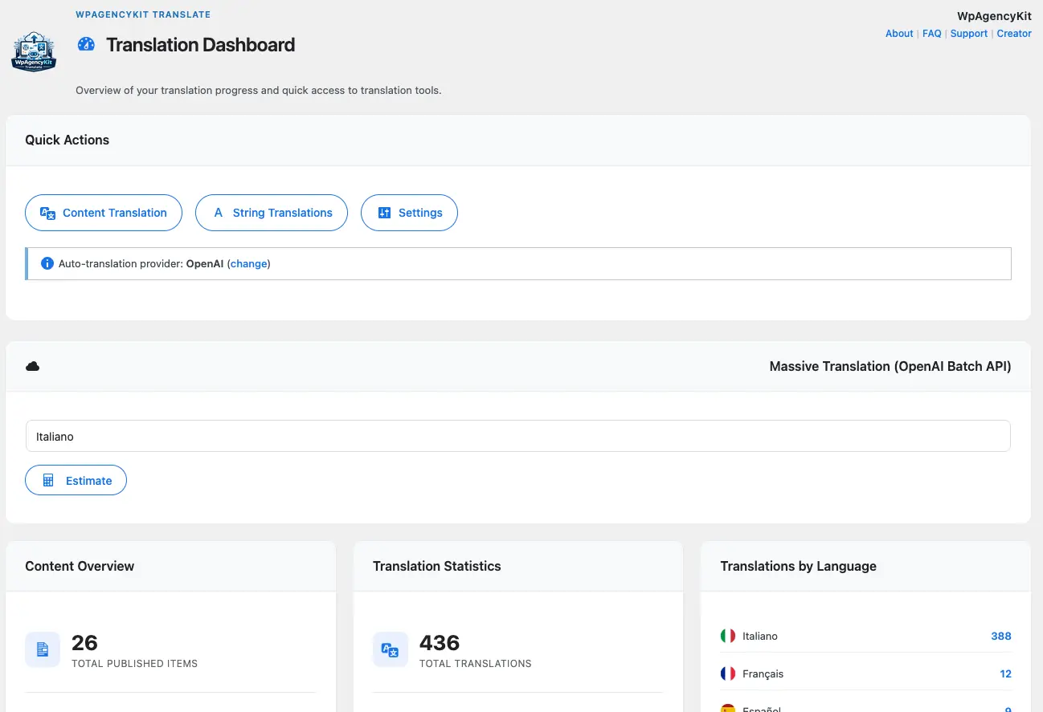The image size is (1043, 712).
Task: Click the Italian flag icon
Action: point(728,636)
